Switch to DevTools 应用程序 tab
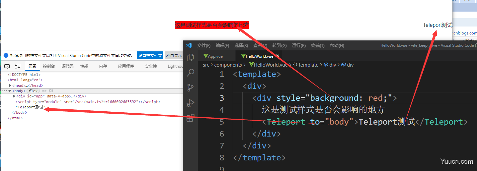477x171 pixels. [x=126, y=66]
